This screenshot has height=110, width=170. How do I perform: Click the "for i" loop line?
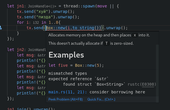[39, 22]
